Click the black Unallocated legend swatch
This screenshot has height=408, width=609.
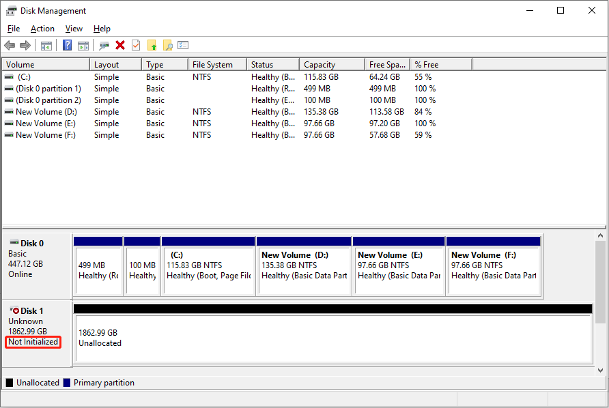10,383
